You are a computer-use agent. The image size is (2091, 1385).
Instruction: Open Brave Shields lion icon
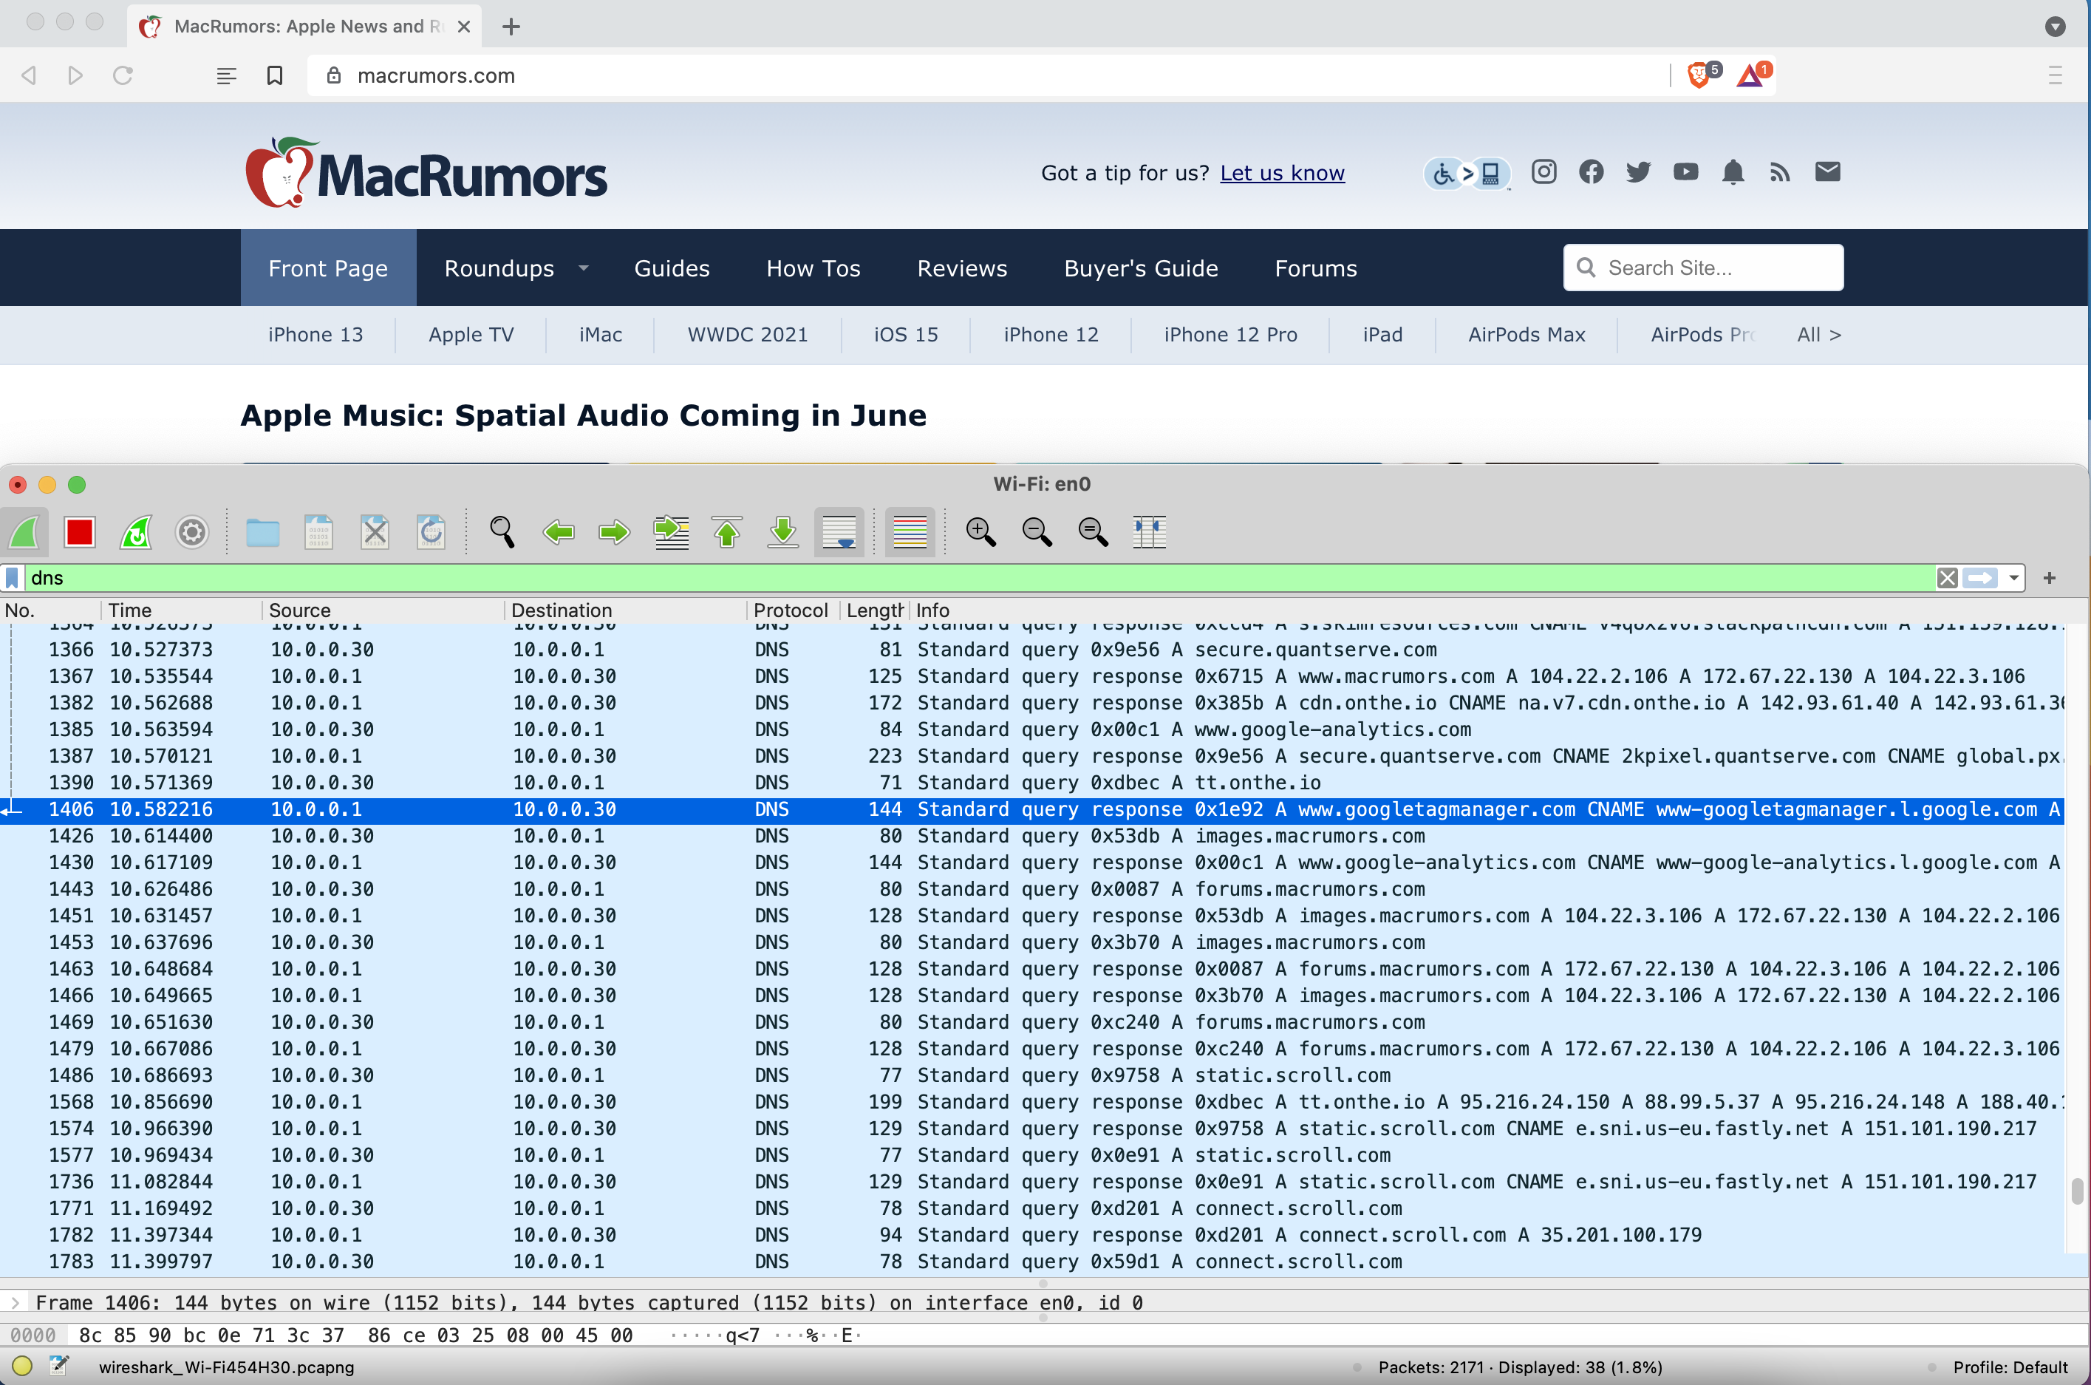(1700, 75)
